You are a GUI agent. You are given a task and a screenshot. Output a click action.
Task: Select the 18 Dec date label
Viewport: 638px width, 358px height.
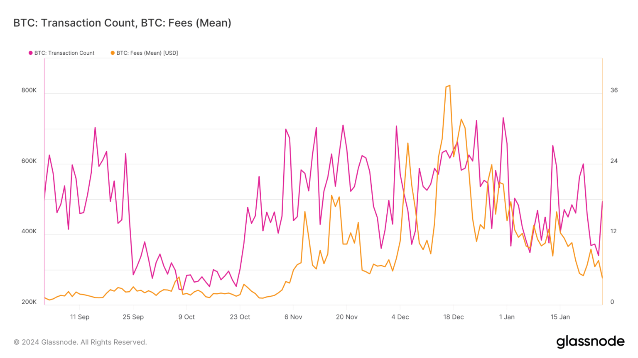pos(453,317)
